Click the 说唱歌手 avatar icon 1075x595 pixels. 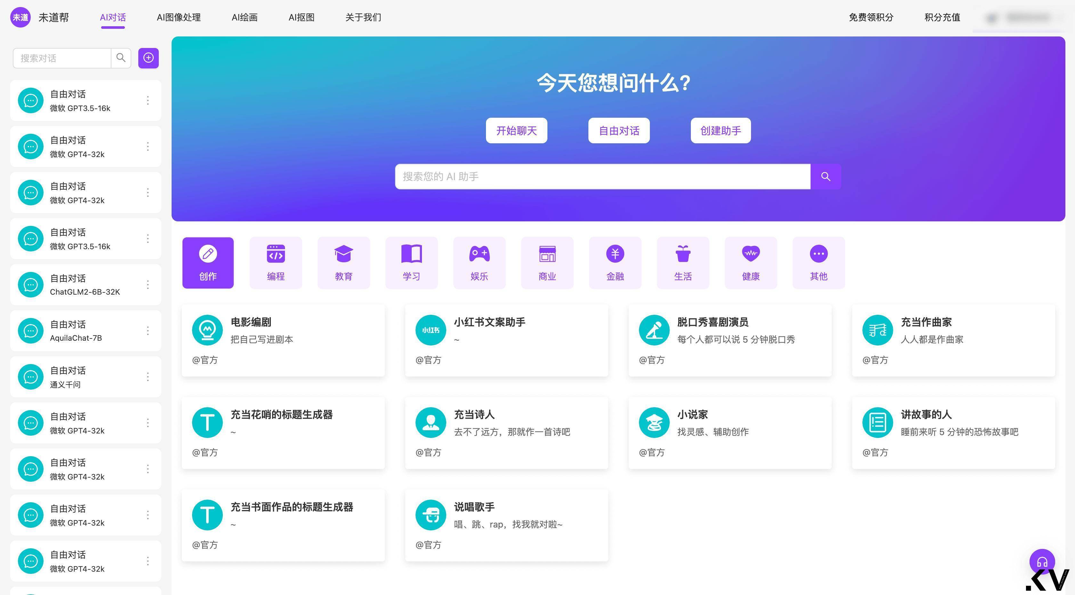431,515
